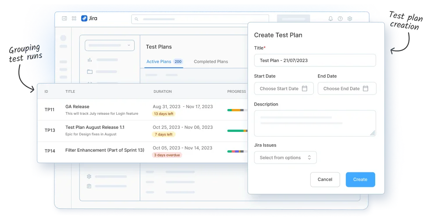Click the GA Release progress bar
Screen dimensions: 430x222
click(x=237, y=110)
